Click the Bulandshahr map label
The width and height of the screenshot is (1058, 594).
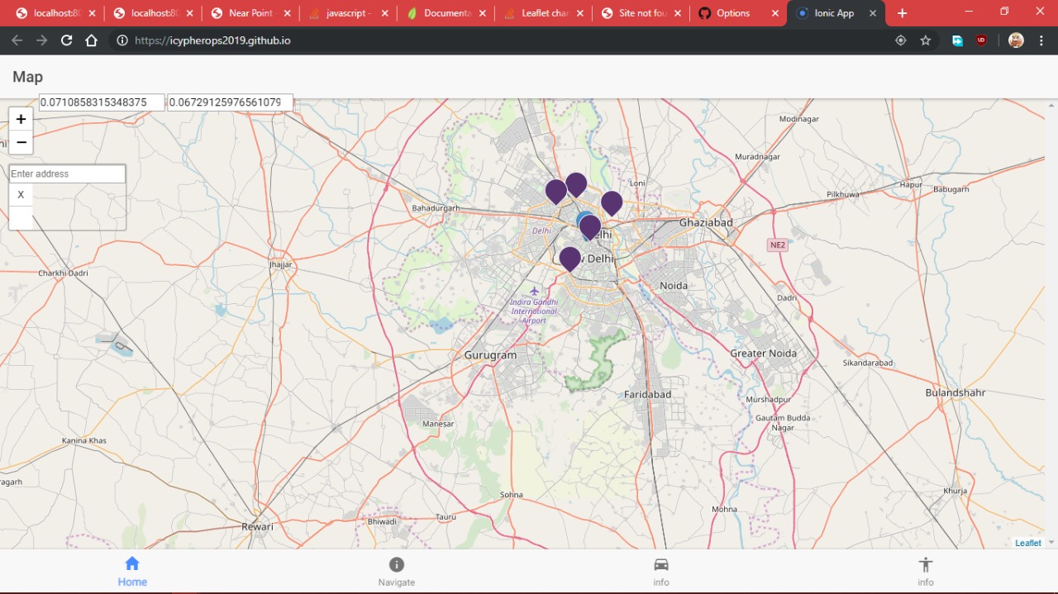point(956,392)
